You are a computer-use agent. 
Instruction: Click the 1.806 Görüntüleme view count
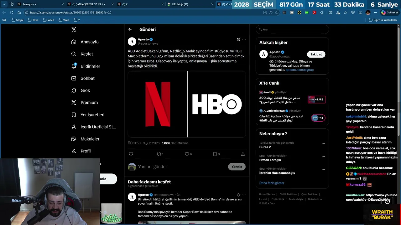175,143
